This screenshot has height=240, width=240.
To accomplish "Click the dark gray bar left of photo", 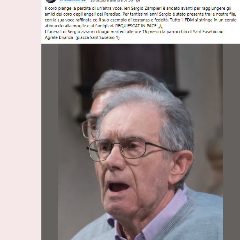I will (x=50, y=142).
